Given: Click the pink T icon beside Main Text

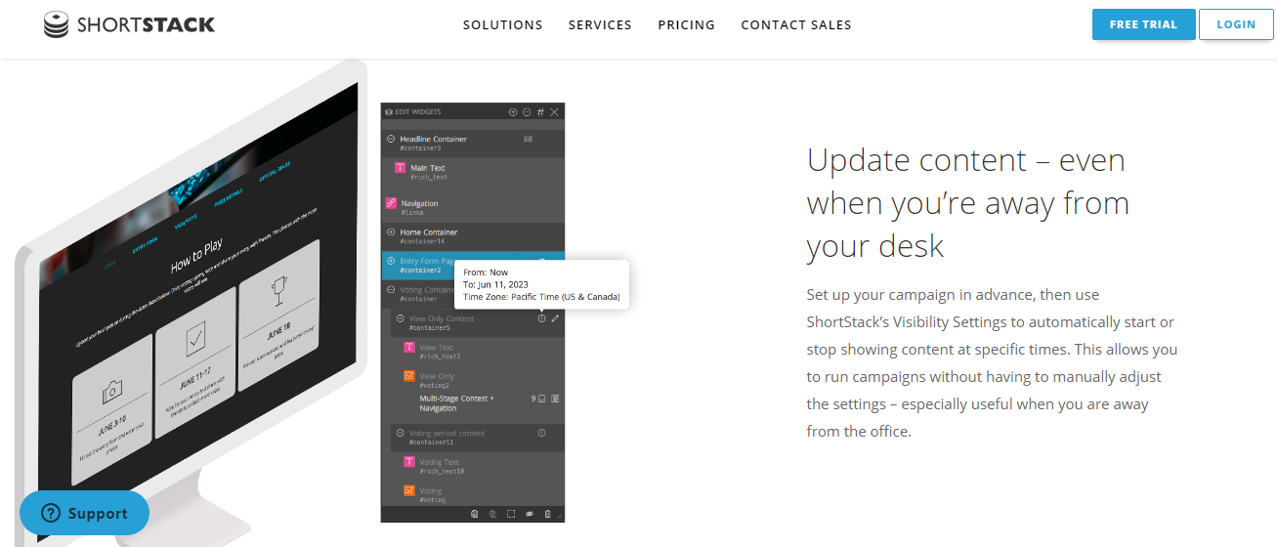Looking at the screenshot, I should 400,168.
